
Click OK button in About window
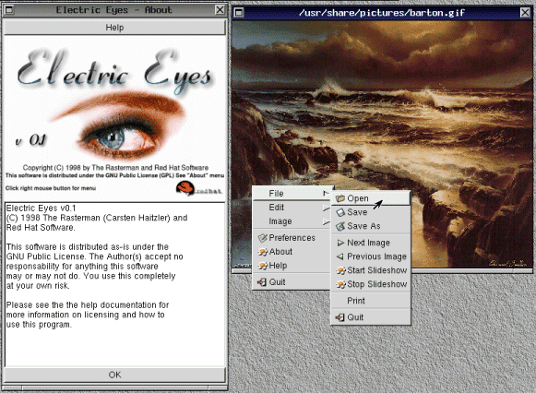[114, 375]
